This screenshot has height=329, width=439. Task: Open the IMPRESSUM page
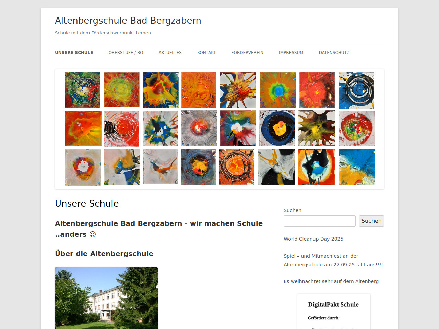[x=291, y=53]
